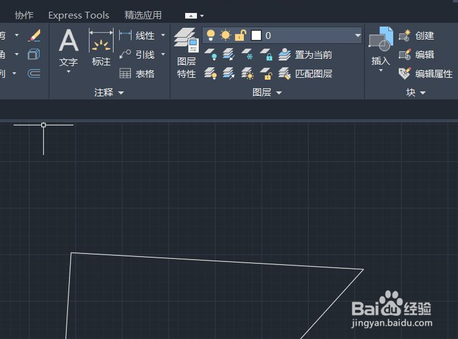The width and height of the screenshot is (458, 339).
Task: Click 置为当前 make current button
Action: coord(306,55)
